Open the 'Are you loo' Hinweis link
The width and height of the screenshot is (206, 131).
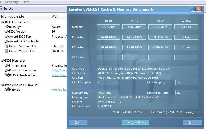[x=59, y=90]
